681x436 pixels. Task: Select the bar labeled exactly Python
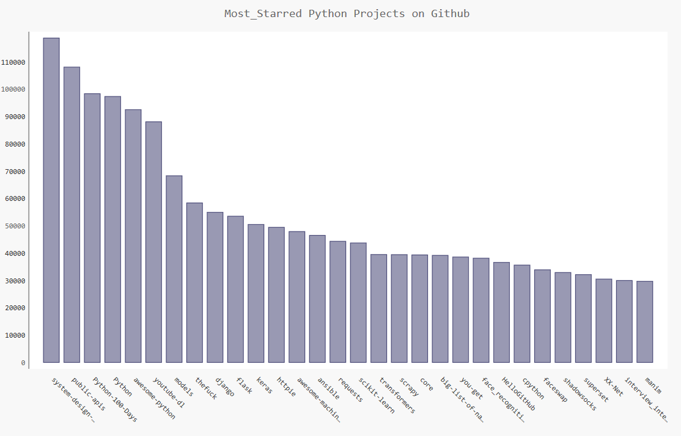point(112,229)
